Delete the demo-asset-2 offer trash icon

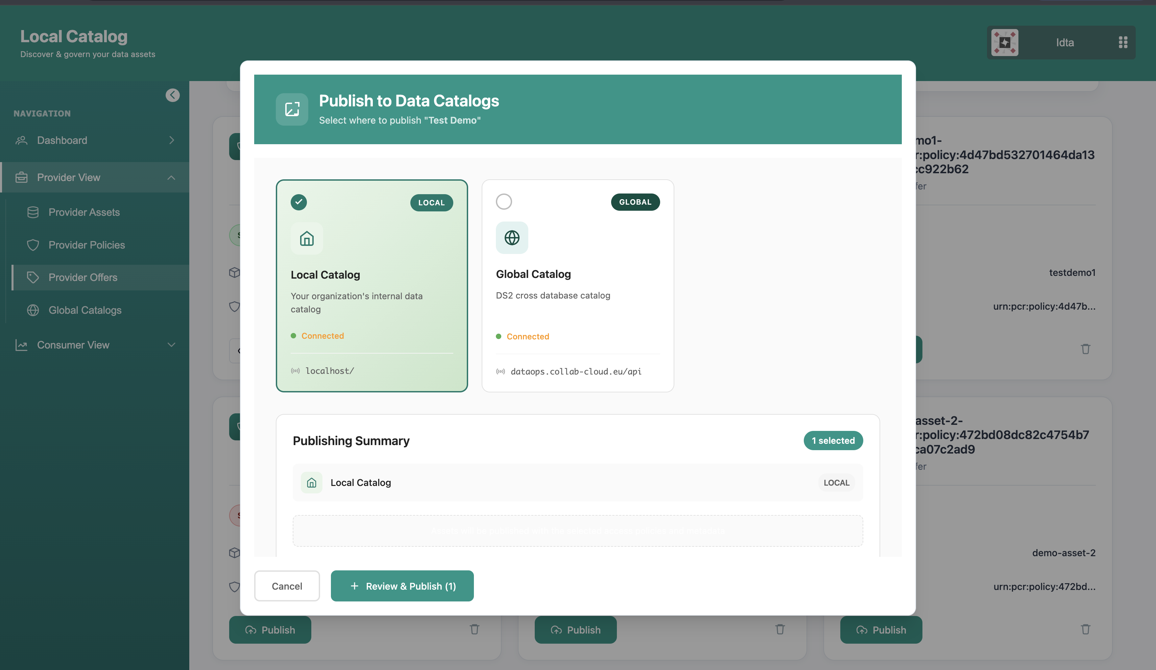click(x=1085, y=629)
